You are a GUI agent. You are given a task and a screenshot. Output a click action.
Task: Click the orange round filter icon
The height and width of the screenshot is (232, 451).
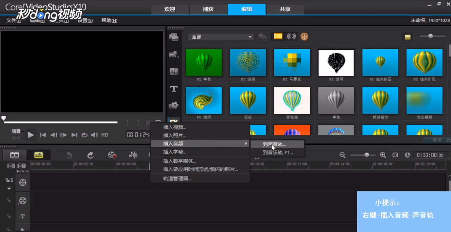coord(304,37)
